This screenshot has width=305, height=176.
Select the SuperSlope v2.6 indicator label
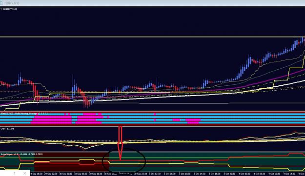click(21, 154)
